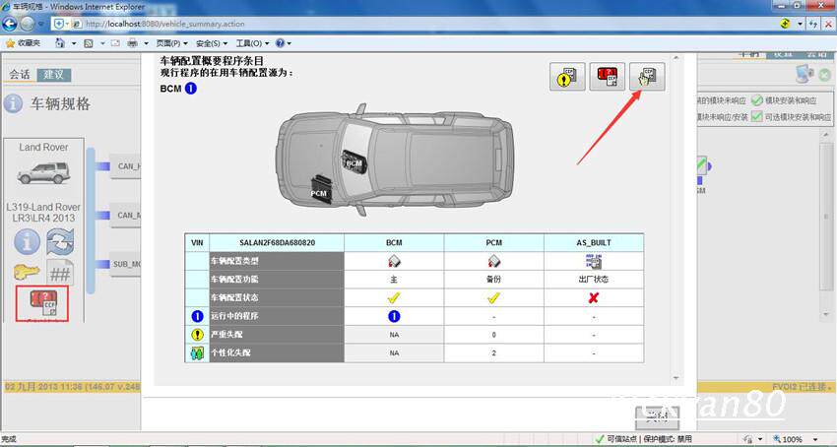Click the home icon in IE toolbar
This screenshot has height=447, width=837.
click(x=60, y=42)
